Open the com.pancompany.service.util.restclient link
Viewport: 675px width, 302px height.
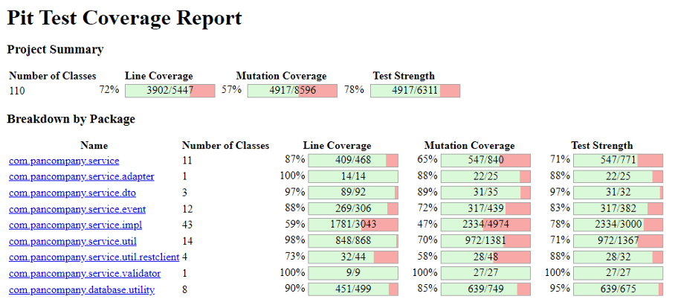pyautogui.click(x=94, y=257)
